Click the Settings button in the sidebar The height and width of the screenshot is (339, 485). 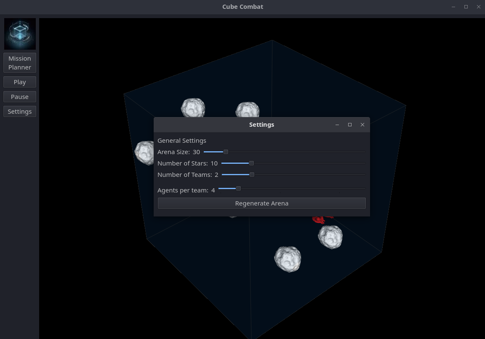20,112
